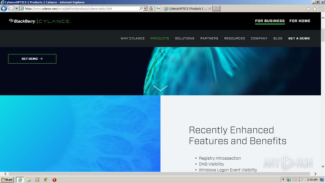Click the Recently Enhanced Features heading
The width and height of the screenshot is (325, 183).
[238, 135]
